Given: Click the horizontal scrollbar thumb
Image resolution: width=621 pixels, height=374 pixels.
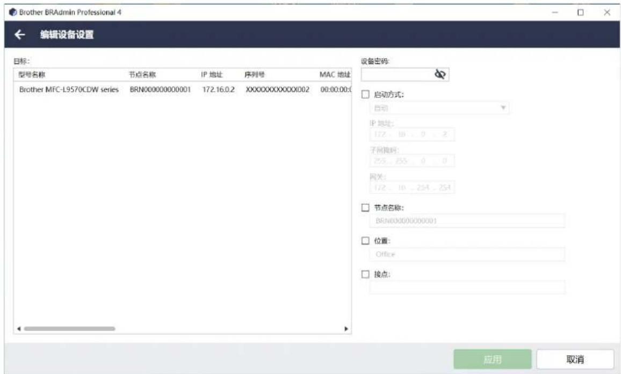Looking at the screenshot, I should (69, 328).
